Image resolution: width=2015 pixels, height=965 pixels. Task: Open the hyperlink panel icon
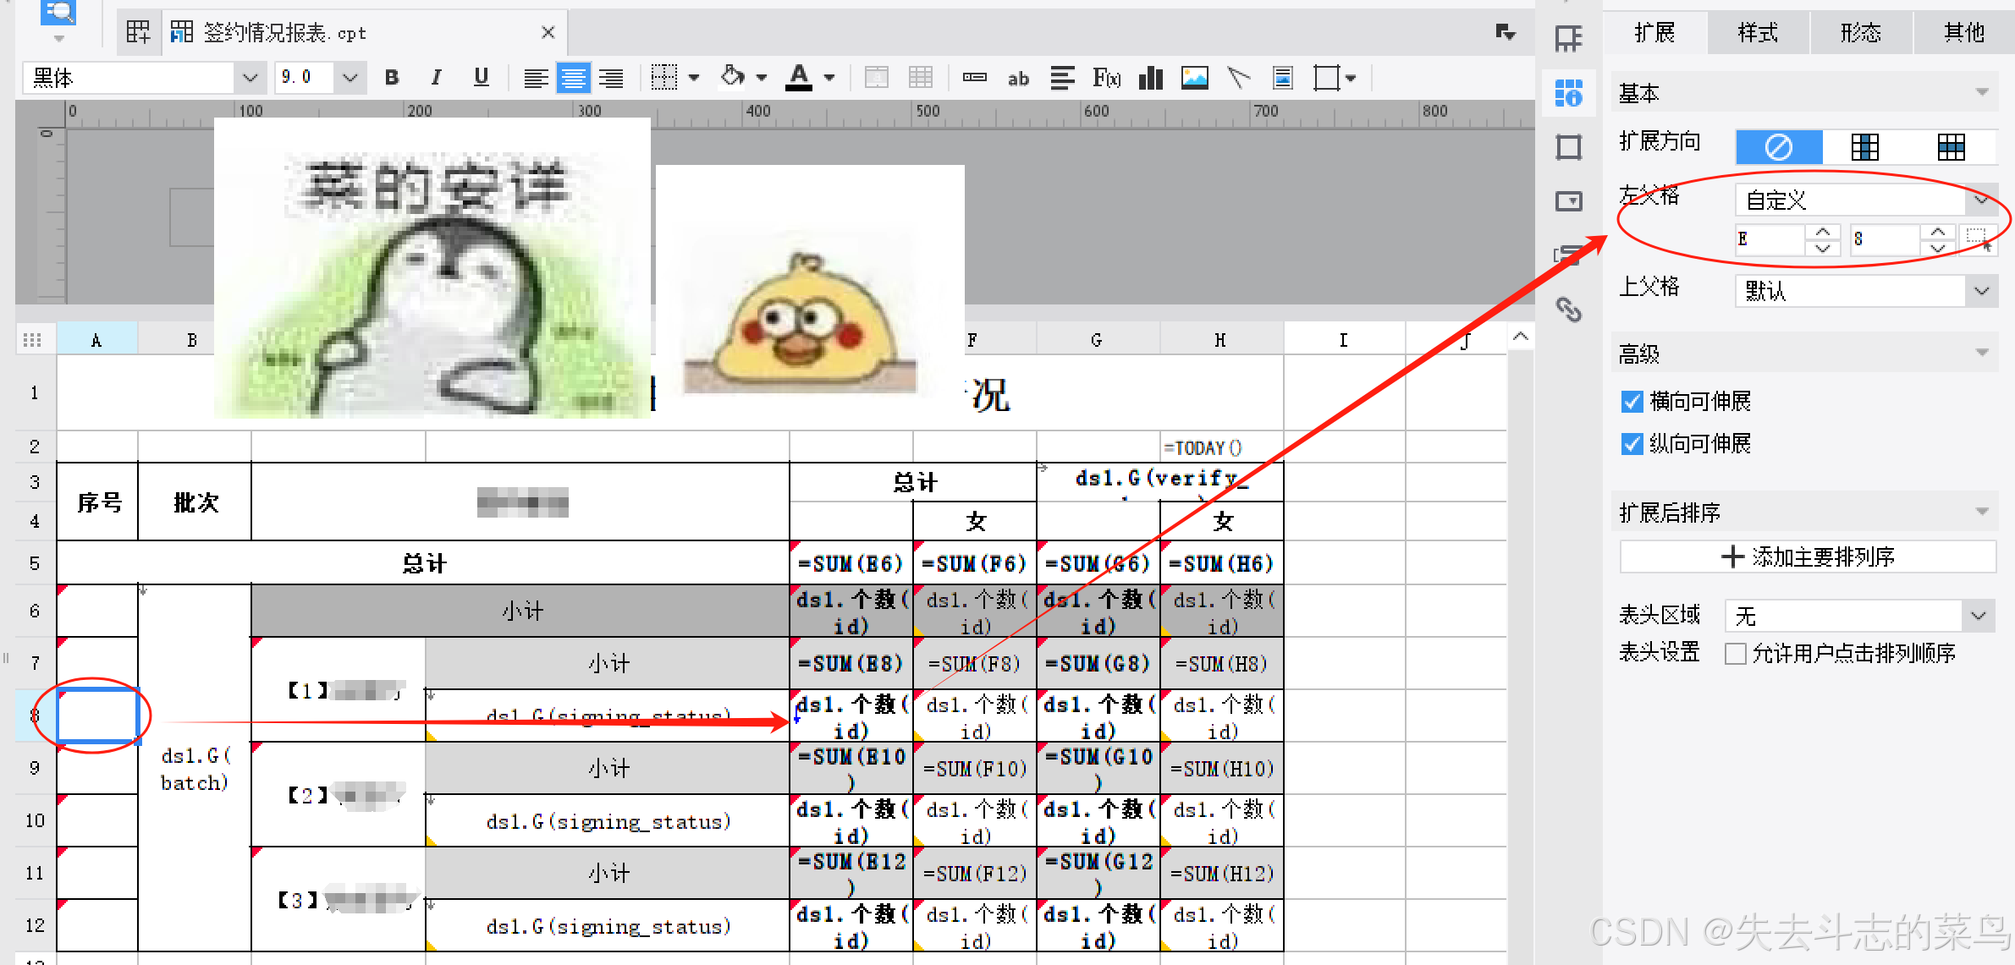[x=1568, y=310]
